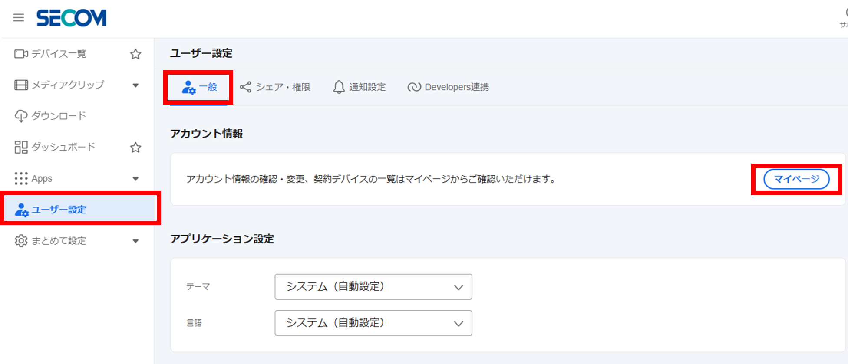Click まとめて設定 label in sidebar

(59, 241)
